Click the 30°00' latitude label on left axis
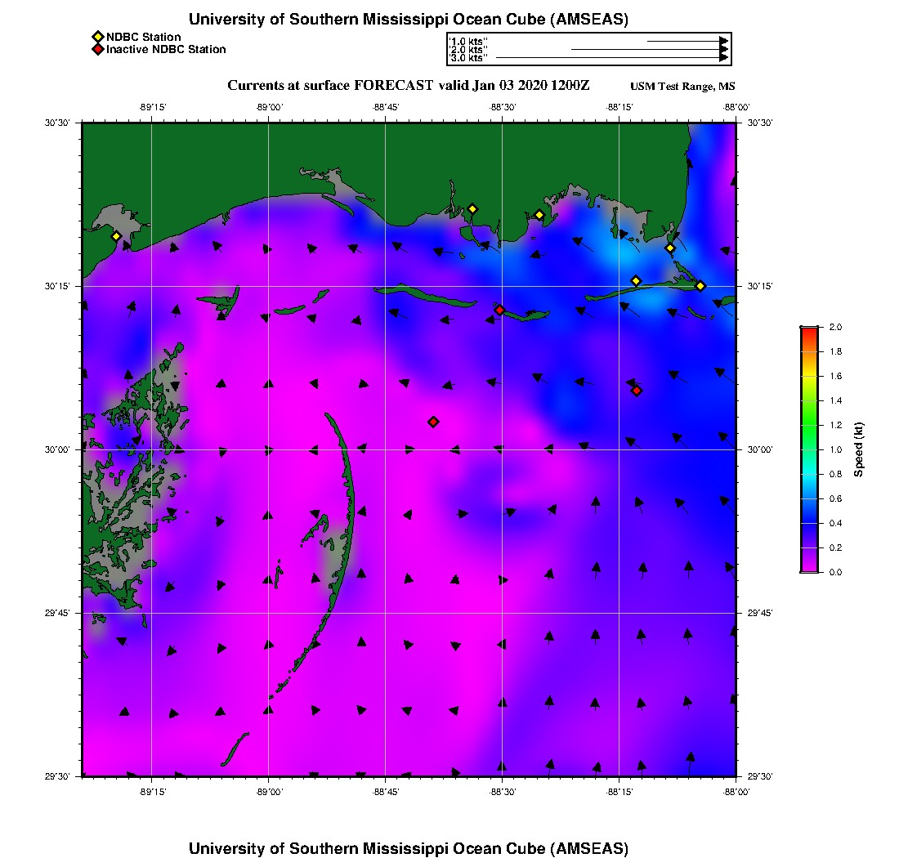 (x=60, y=449)
